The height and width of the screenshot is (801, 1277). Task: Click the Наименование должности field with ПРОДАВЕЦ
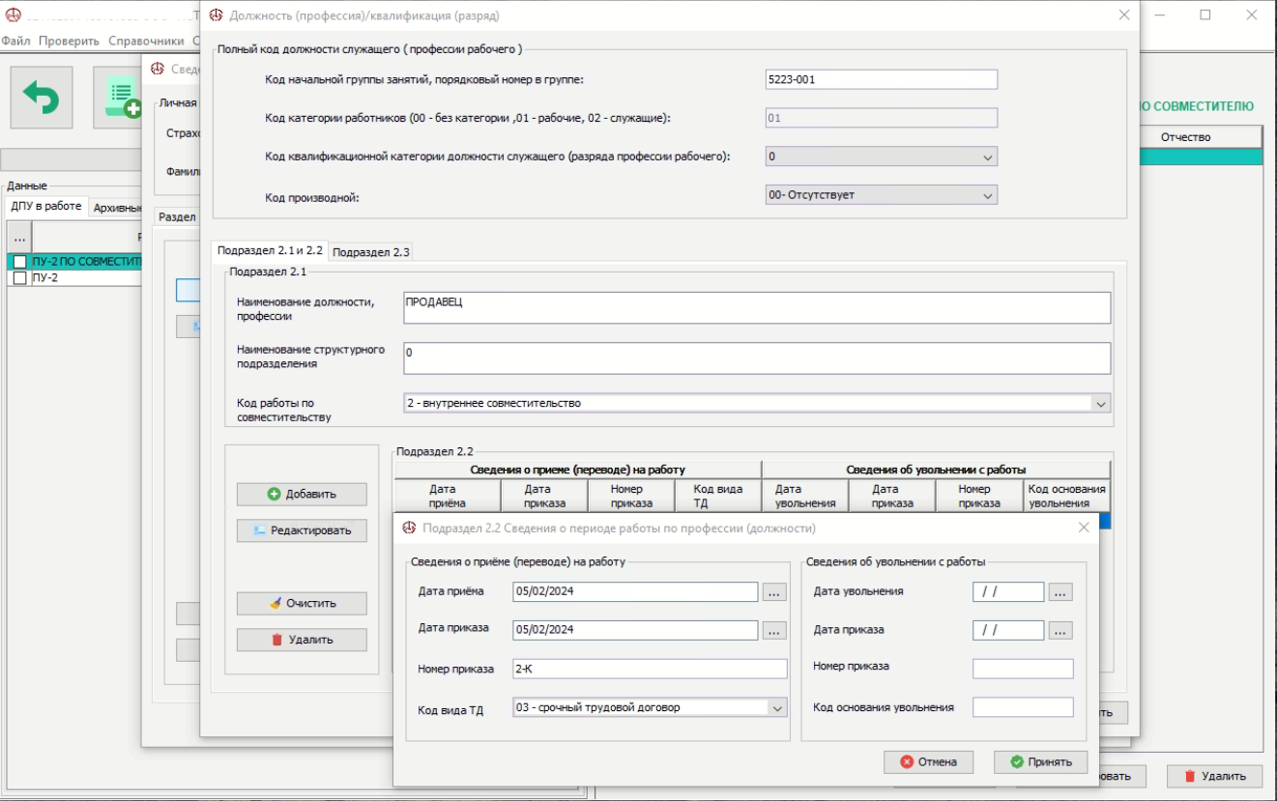757,308
